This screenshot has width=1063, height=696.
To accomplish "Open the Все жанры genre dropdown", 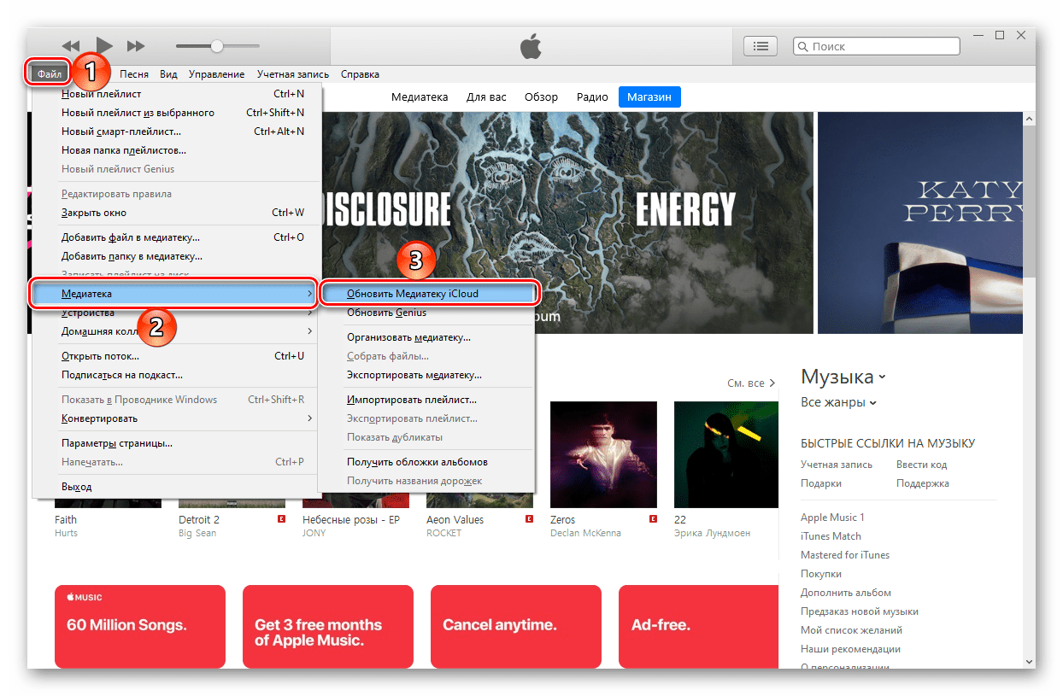I will point(838,402).
